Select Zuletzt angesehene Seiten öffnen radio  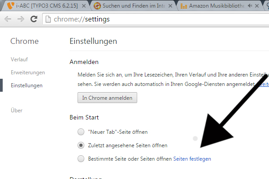pos(81,145)
